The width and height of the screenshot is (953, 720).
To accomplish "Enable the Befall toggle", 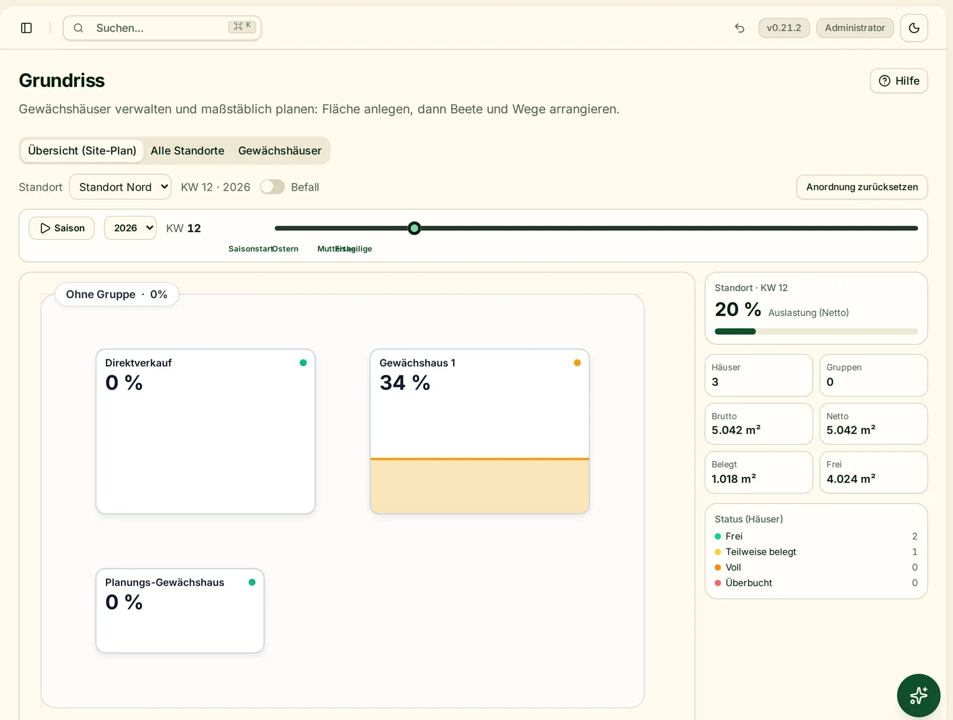I will [272, 187].
